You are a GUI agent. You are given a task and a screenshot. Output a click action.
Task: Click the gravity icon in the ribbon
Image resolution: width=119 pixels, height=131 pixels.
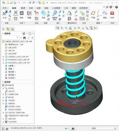tap(76, 12)
